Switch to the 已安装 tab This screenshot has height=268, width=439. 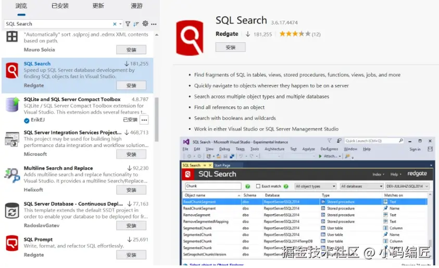(x=60, y=6)
